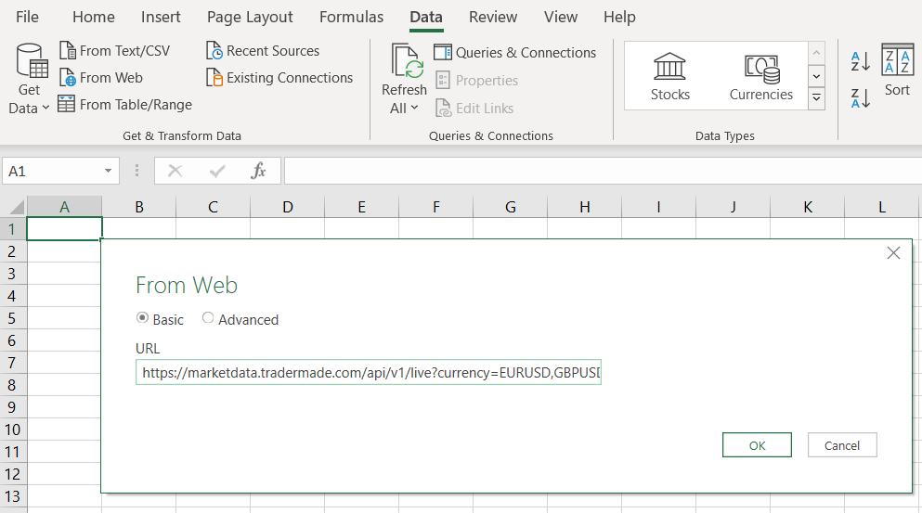Close the From Web dialog
This screenshot has width=922, height=513.
[x=893, y=253]
